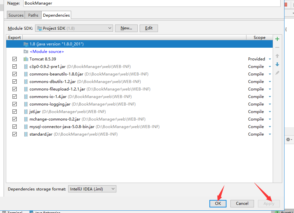
Task: Toggle export for commons-logging.jar
Action: [14, 104]
